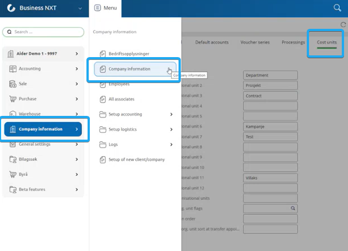The height and width of the screenshot is (251, 348).
Task: Open the Business NXT dropdown chevron
Action: (80, 8)
